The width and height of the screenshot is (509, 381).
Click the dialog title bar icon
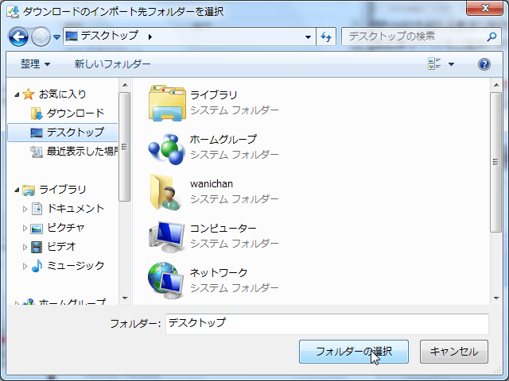point(13,12)
